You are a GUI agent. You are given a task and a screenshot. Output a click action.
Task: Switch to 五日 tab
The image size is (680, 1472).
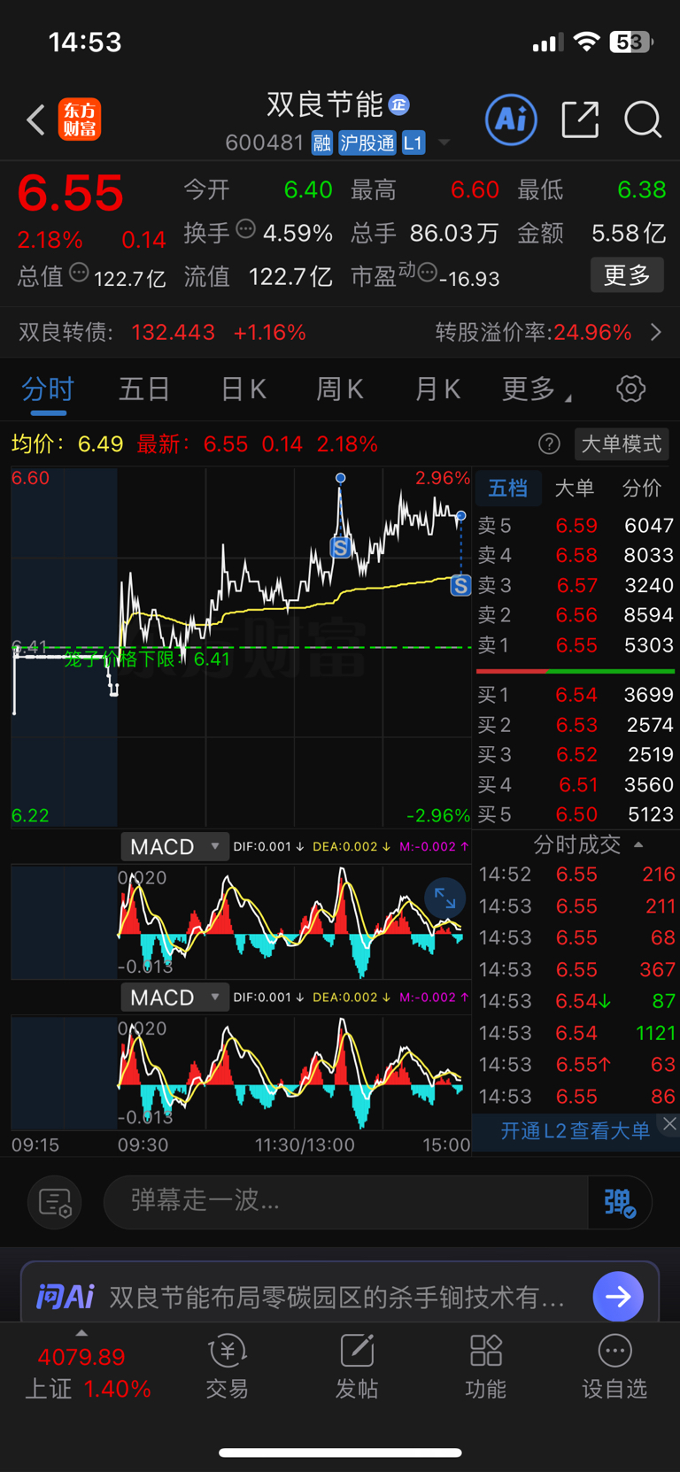tap(143, 389)
